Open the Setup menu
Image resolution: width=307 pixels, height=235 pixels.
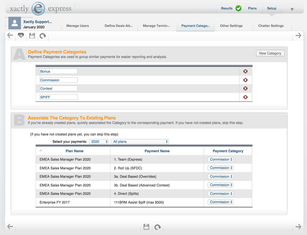272,8
